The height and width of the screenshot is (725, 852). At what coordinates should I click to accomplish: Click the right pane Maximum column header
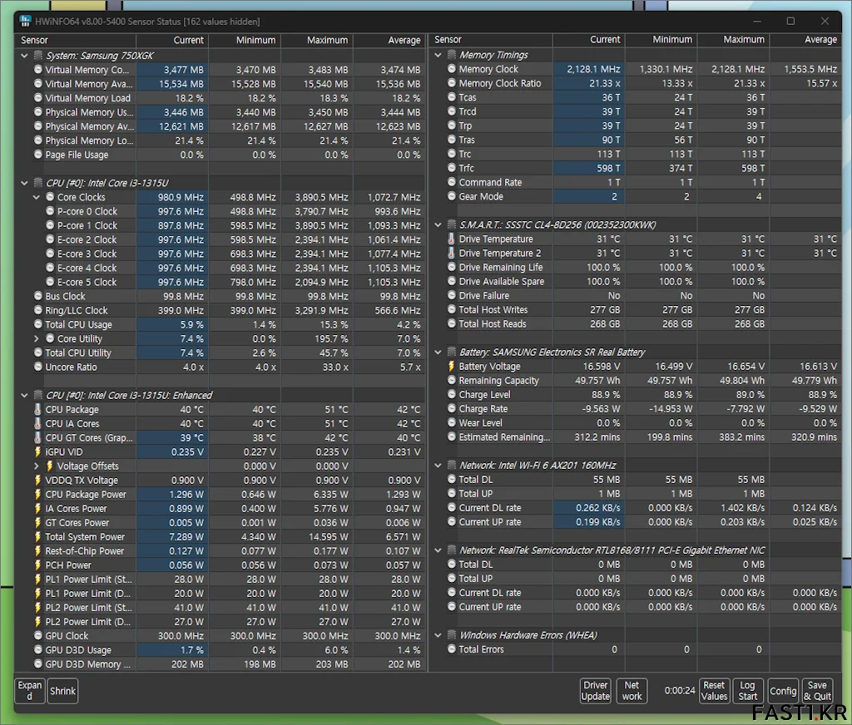[x=734, y=40]
